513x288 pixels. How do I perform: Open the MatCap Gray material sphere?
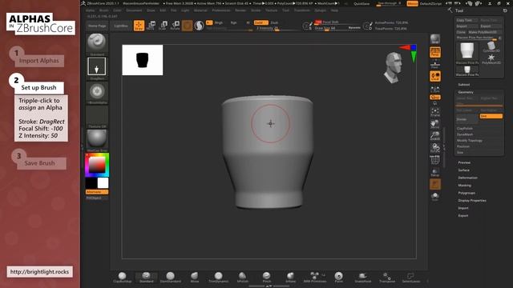coord(97,140)
